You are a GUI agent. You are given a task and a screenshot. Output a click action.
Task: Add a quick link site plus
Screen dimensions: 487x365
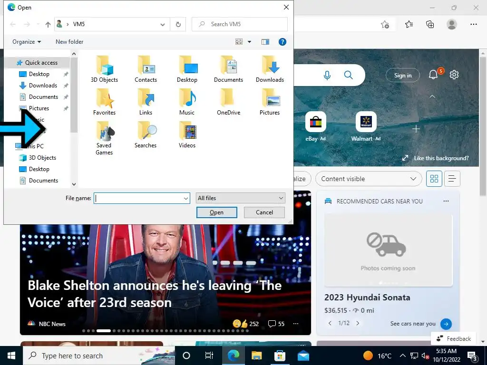[x=416, y=128]
